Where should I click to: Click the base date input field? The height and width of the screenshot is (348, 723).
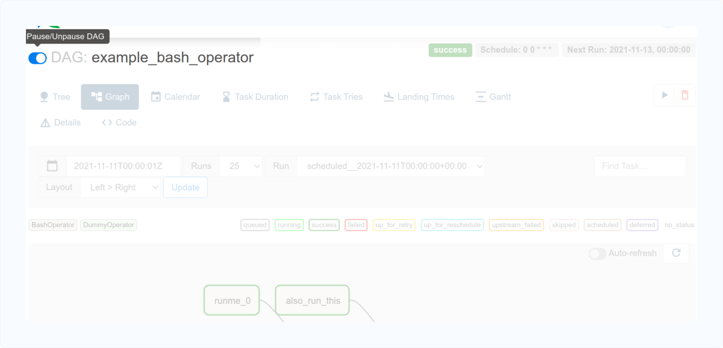[123, 166]
